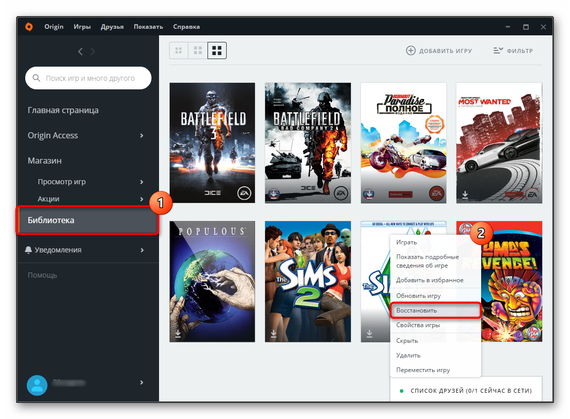
Task: Switch to large tile grid view
Action: [x=217, y=50]
